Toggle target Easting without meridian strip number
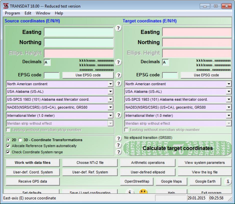235x204 pixels. [126, 130]
